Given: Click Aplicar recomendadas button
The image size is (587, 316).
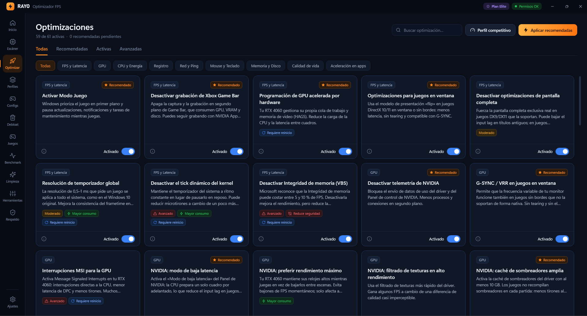Looking at the screenshot, I should tap(548, 30).
